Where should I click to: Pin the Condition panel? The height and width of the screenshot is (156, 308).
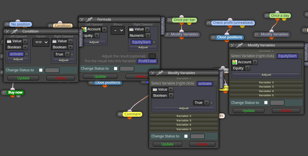tap(14, 31)
